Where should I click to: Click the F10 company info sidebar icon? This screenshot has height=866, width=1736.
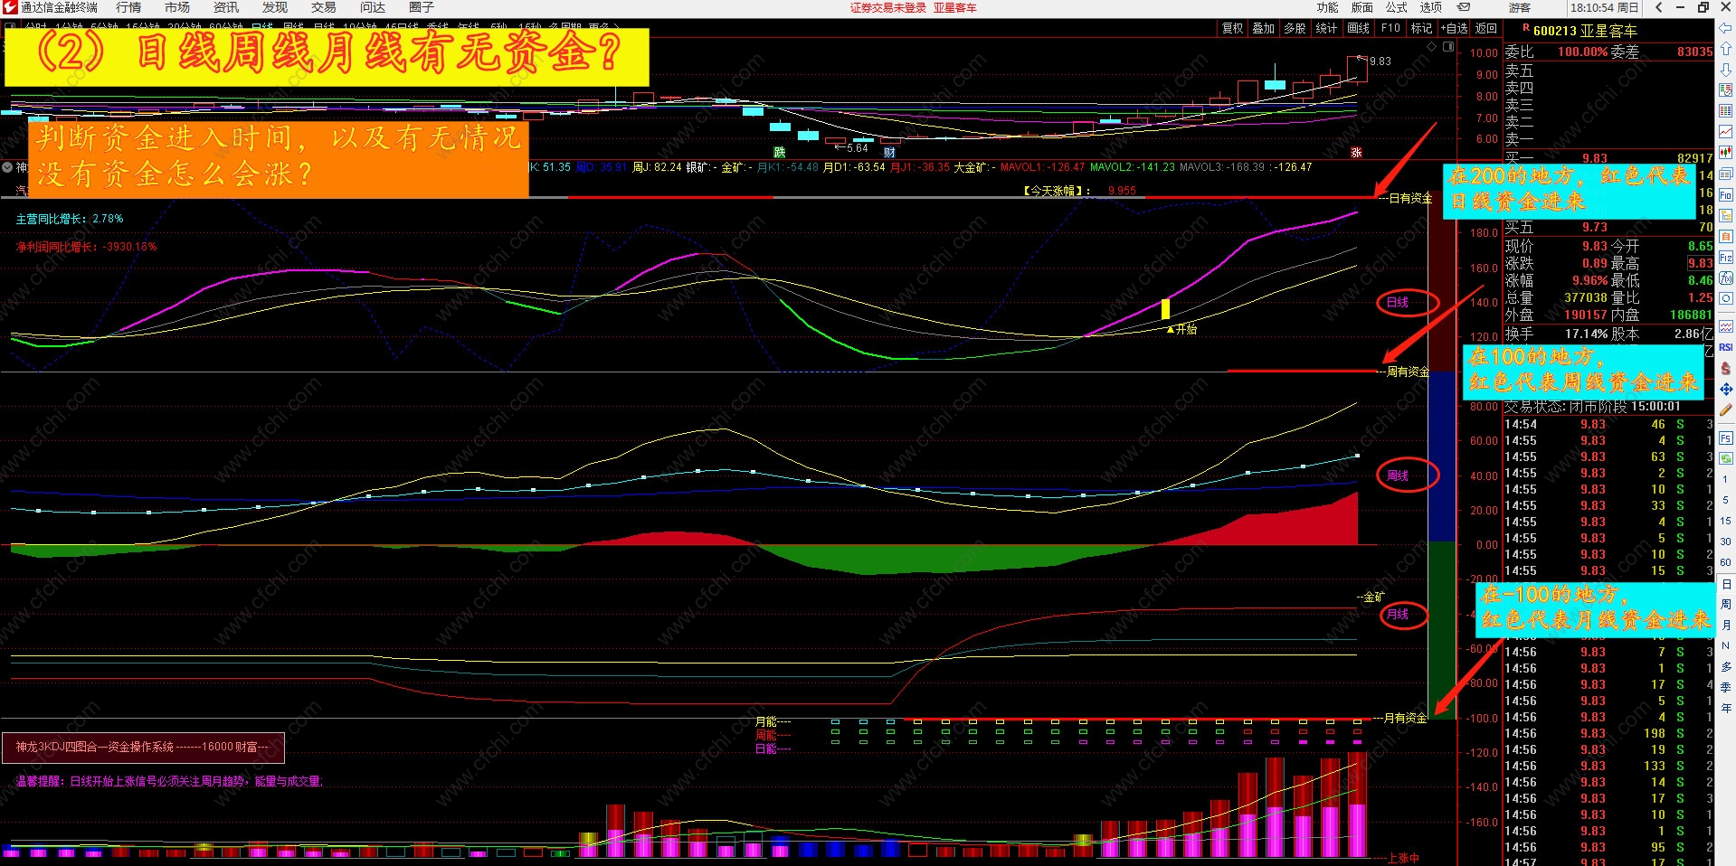(1726, 195)
